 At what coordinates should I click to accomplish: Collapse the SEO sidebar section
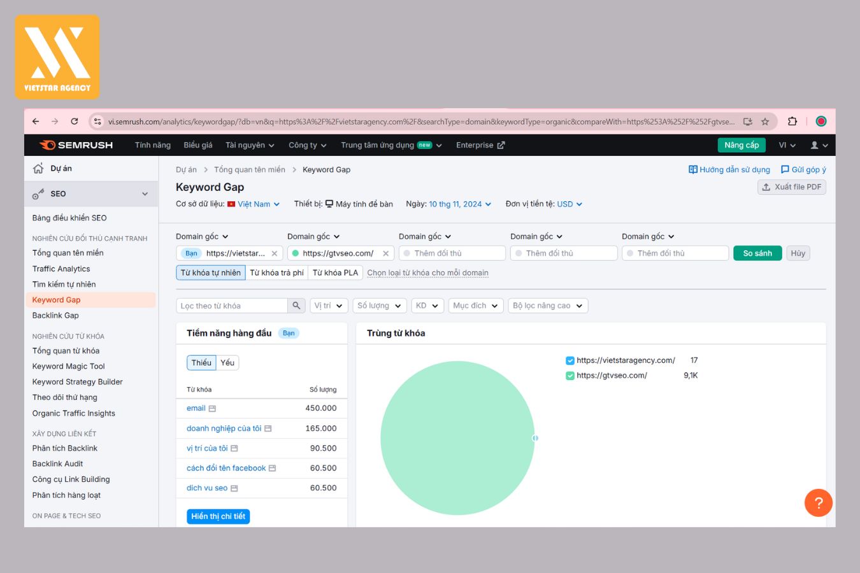pyautogui.click(x=145, y=194)
